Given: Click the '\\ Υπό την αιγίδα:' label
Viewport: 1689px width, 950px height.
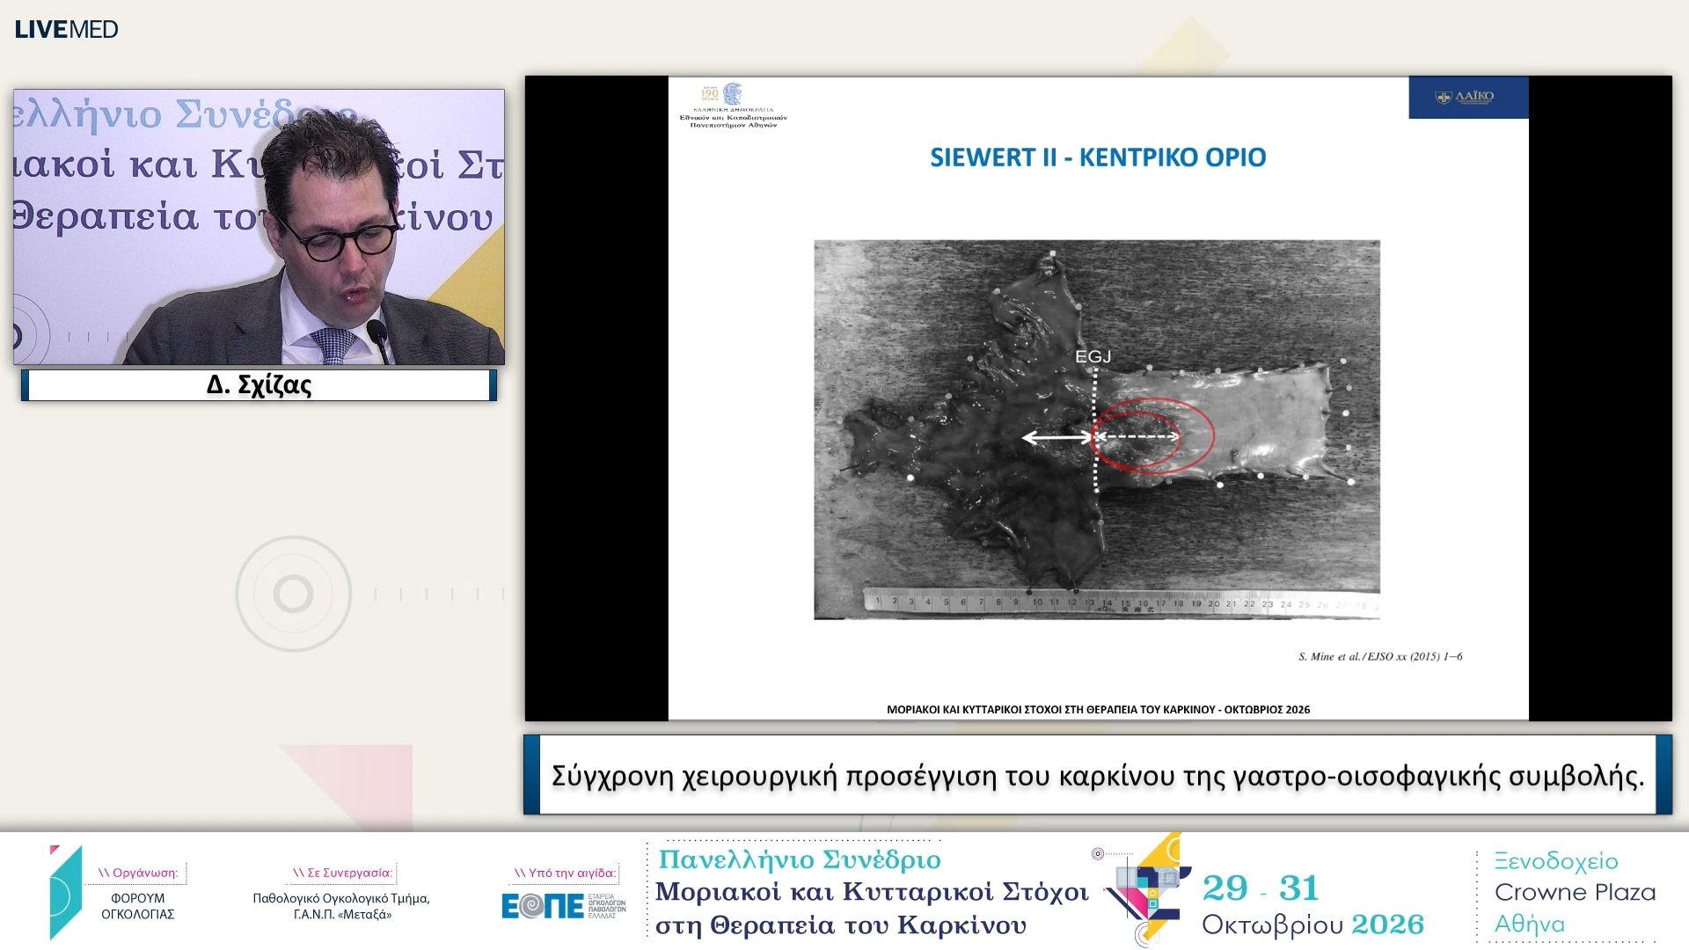Looking at the screenshot, I should pyautogui.click(x=565, y=873).
